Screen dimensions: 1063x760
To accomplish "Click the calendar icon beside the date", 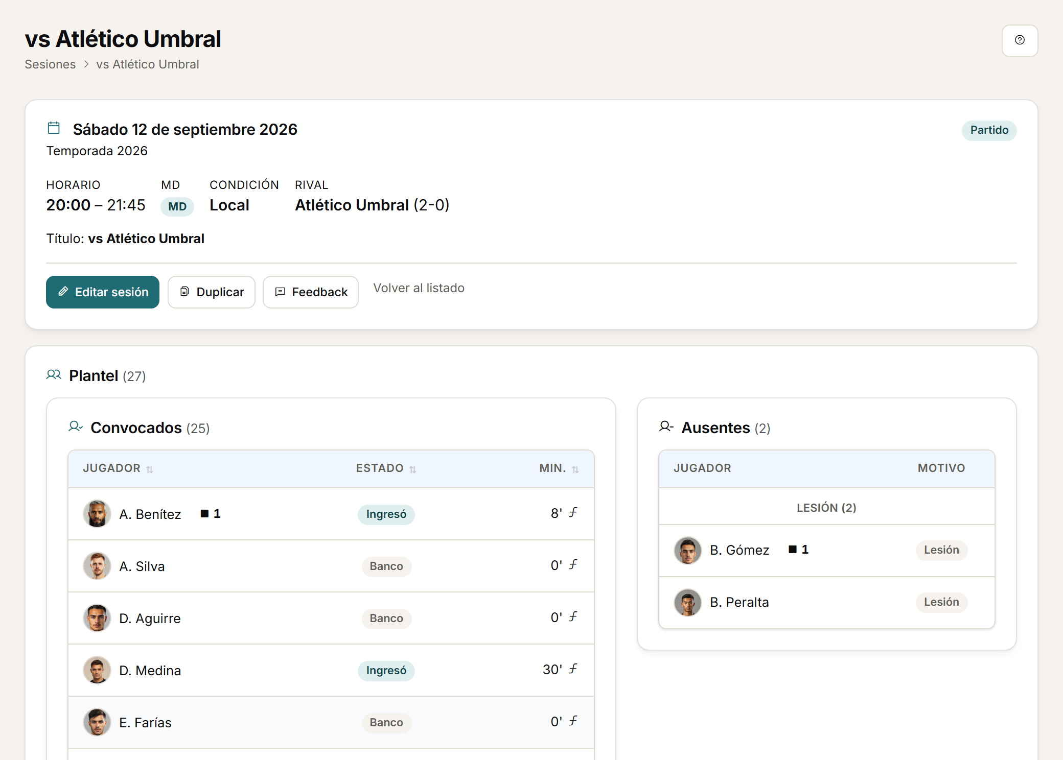I will point(54,128).
